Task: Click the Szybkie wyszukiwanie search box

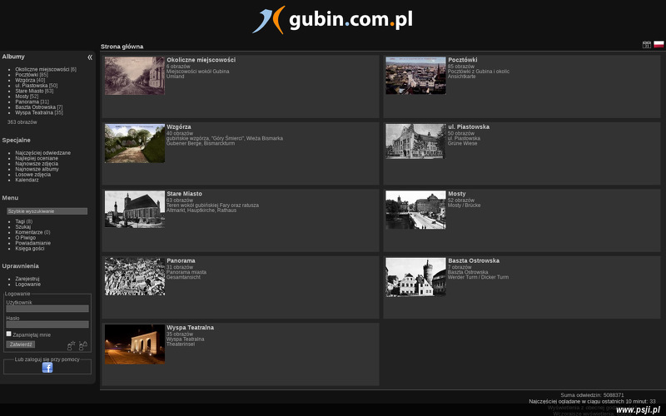Action: point(47,211)
